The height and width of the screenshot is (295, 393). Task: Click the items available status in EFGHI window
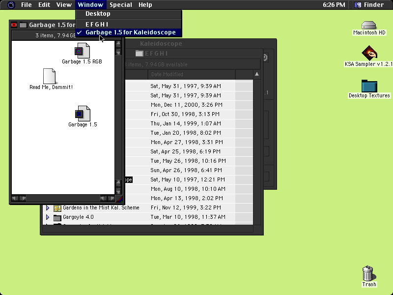[x=157, y=64]
